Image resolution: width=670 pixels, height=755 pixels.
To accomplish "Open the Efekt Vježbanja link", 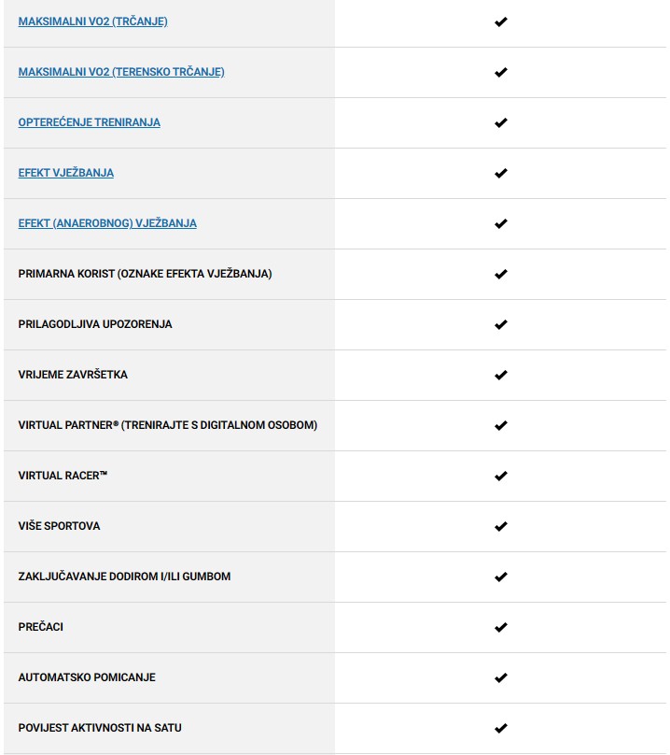I will [x=66, y=173].
